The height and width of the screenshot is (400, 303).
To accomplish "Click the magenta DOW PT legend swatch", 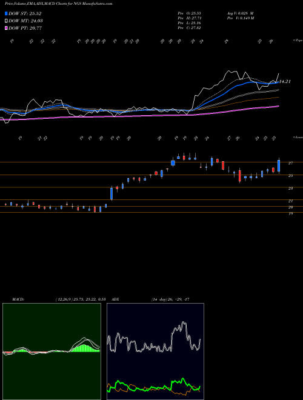I will 6,28.
